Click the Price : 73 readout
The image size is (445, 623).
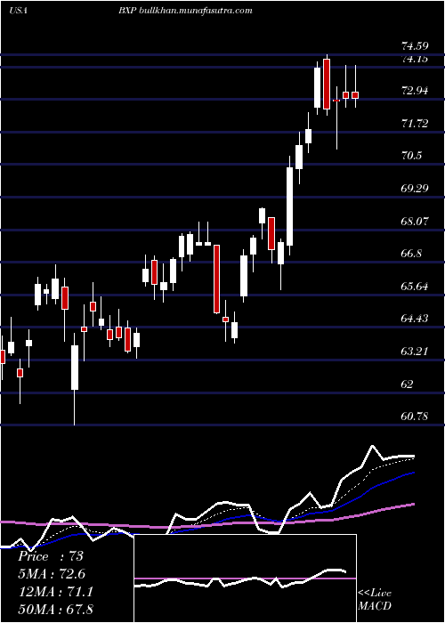(51, 556)
